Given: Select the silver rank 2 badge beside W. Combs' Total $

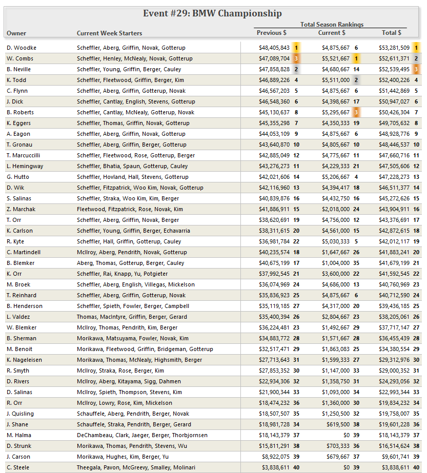Looking at the screenshot, I should pyautogui.click(x=416, y=58).
